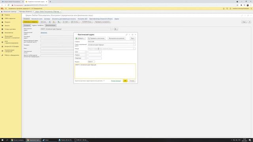Click the document list toolbar icon after Записать
Image resolution: width=253 pixels, height=142 pixels.
pyautogui.click(x=50, y=22)
